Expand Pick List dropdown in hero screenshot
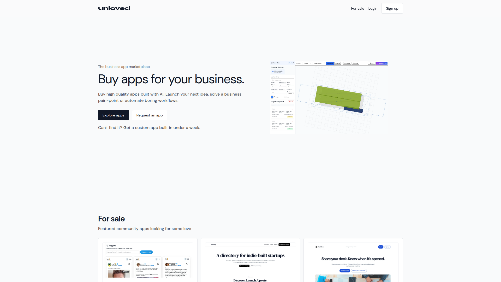501x282 pixels. coord(307,63)
